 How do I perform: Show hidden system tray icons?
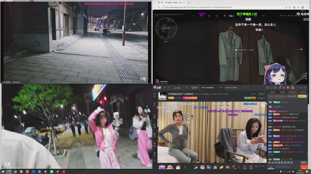pos(278,172)
